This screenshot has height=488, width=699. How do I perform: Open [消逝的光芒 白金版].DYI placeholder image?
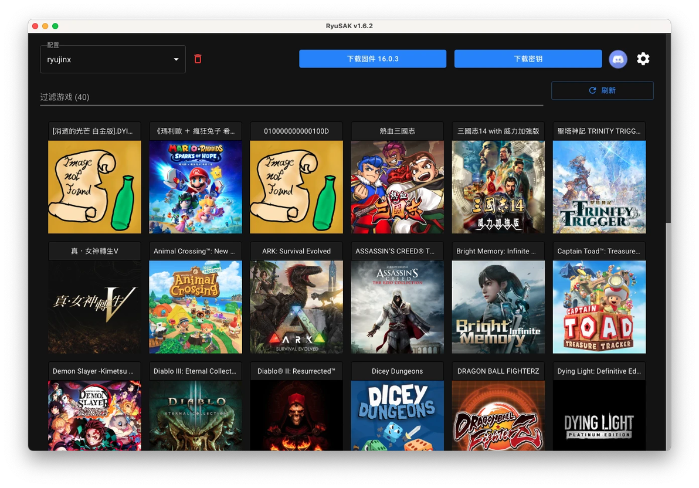click(94, 187)
